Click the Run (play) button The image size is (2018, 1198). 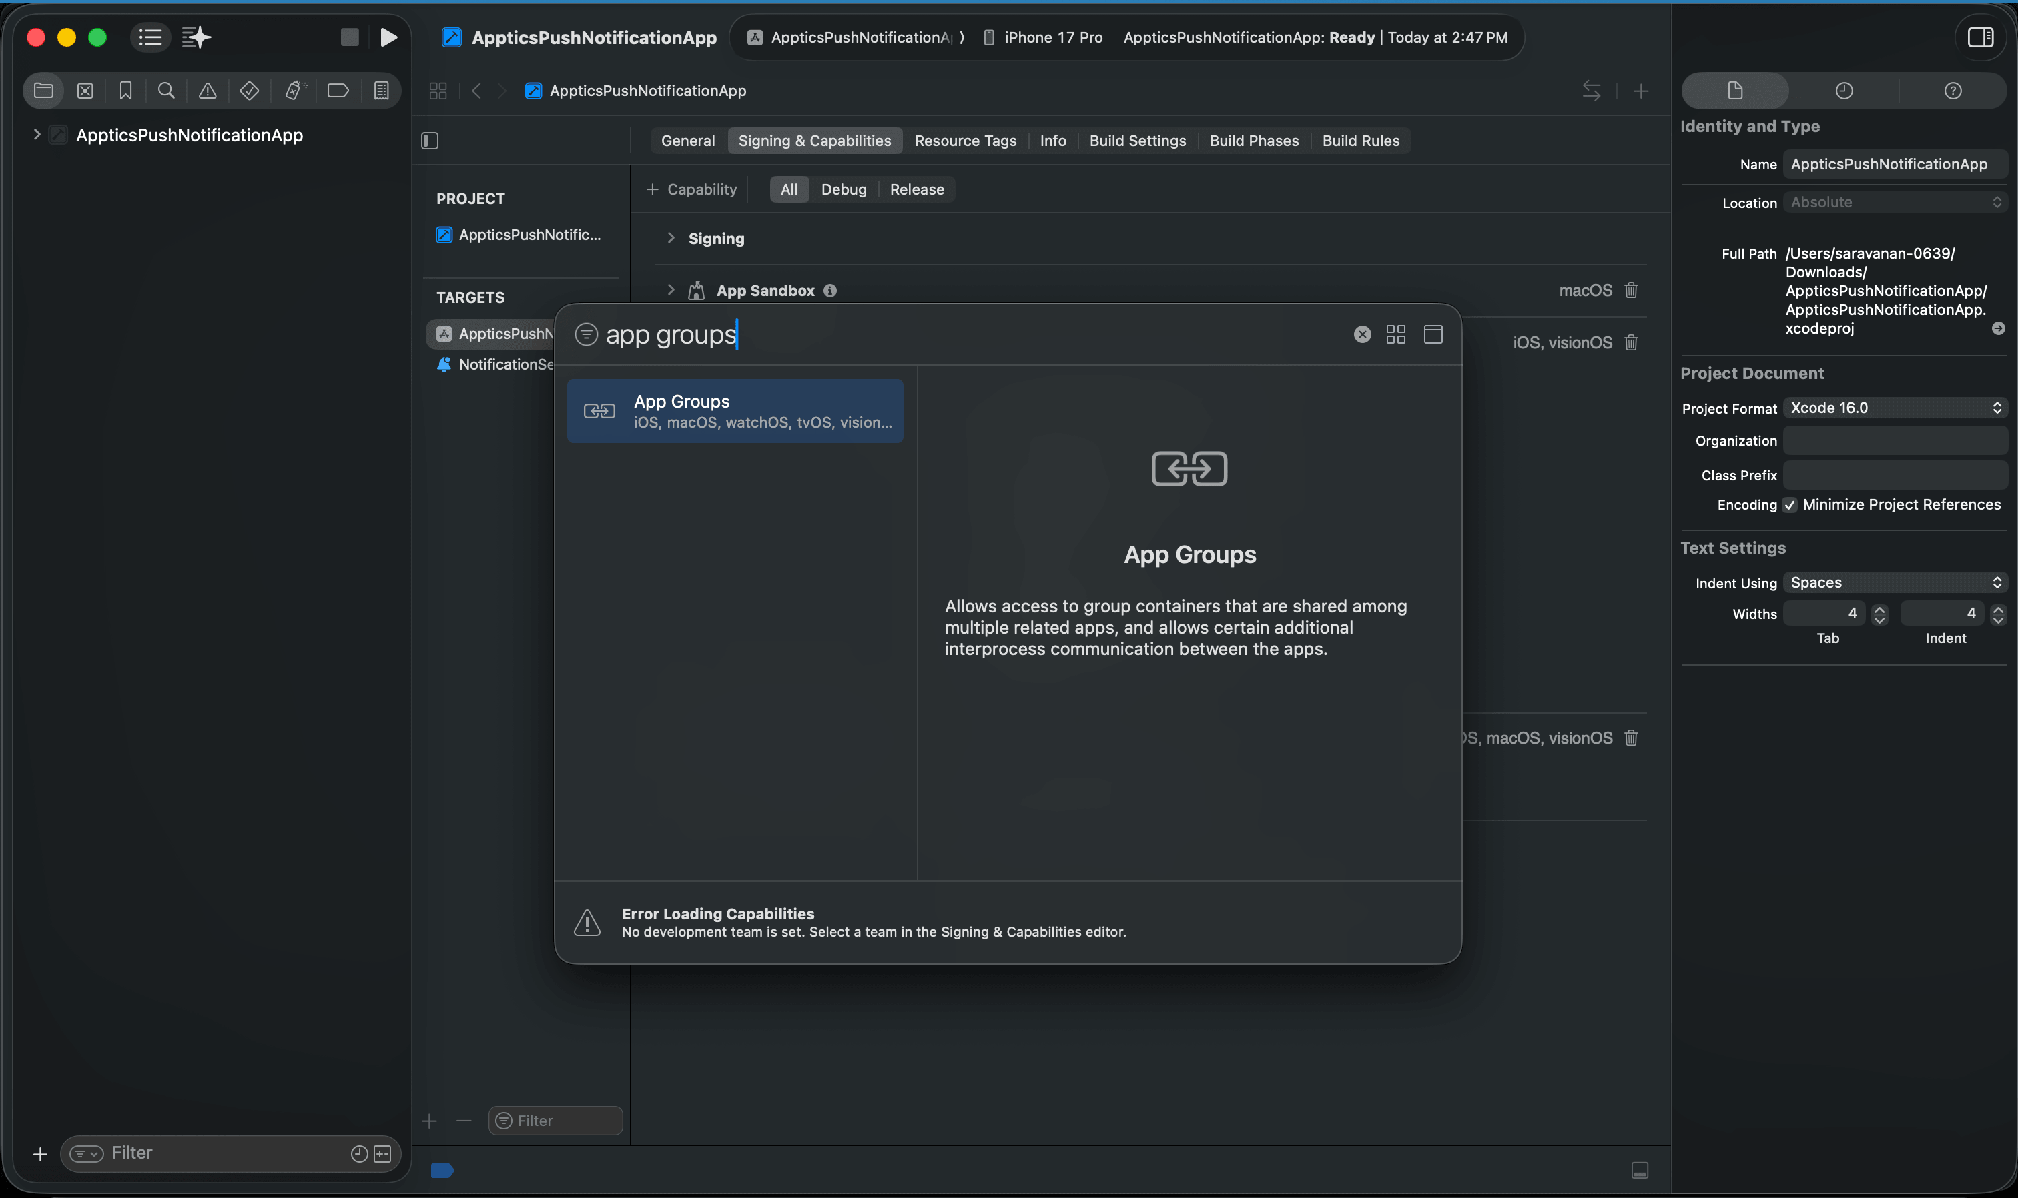tap(388, 37)
